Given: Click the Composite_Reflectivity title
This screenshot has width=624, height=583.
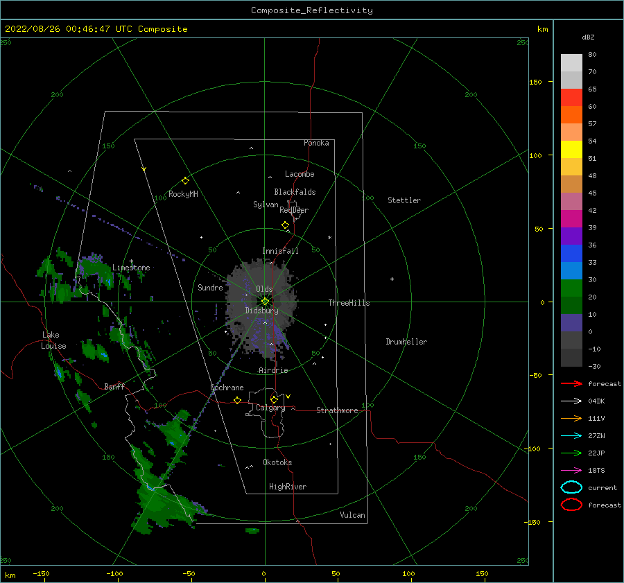Looking at the screenshot, I should tap(312, 10).
